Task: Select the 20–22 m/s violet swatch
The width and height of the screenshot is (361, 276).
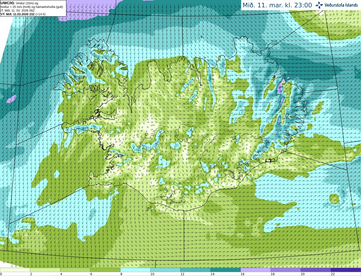Action: click(x=316, y=270)
